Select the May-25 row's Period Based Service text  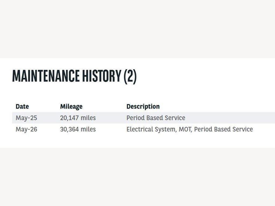[x=156, y=118]
